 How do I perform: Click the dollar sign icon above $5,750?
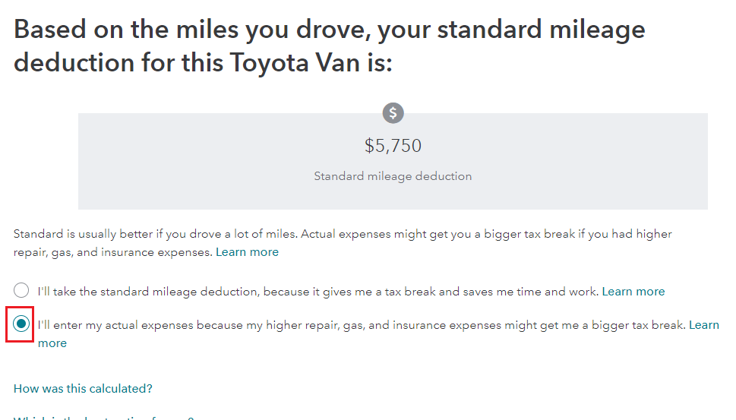[x=393, y=113]
